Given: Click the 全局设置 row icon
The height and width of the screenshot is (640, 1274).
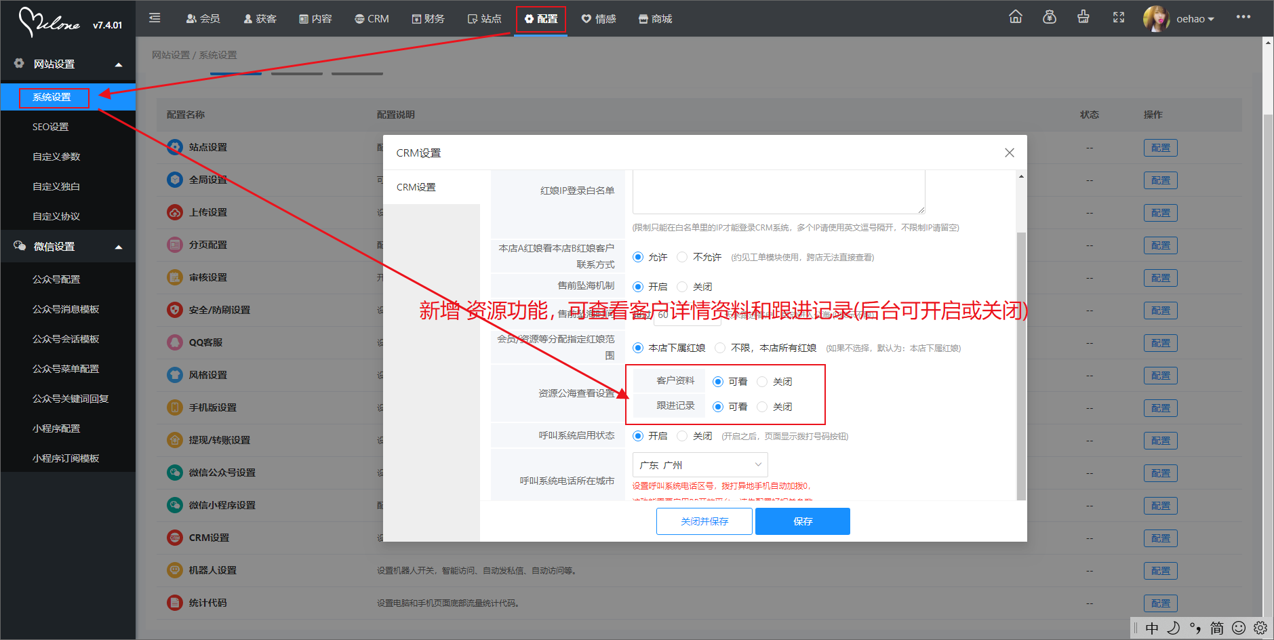Looking at the screenshot, I should 175,180.
